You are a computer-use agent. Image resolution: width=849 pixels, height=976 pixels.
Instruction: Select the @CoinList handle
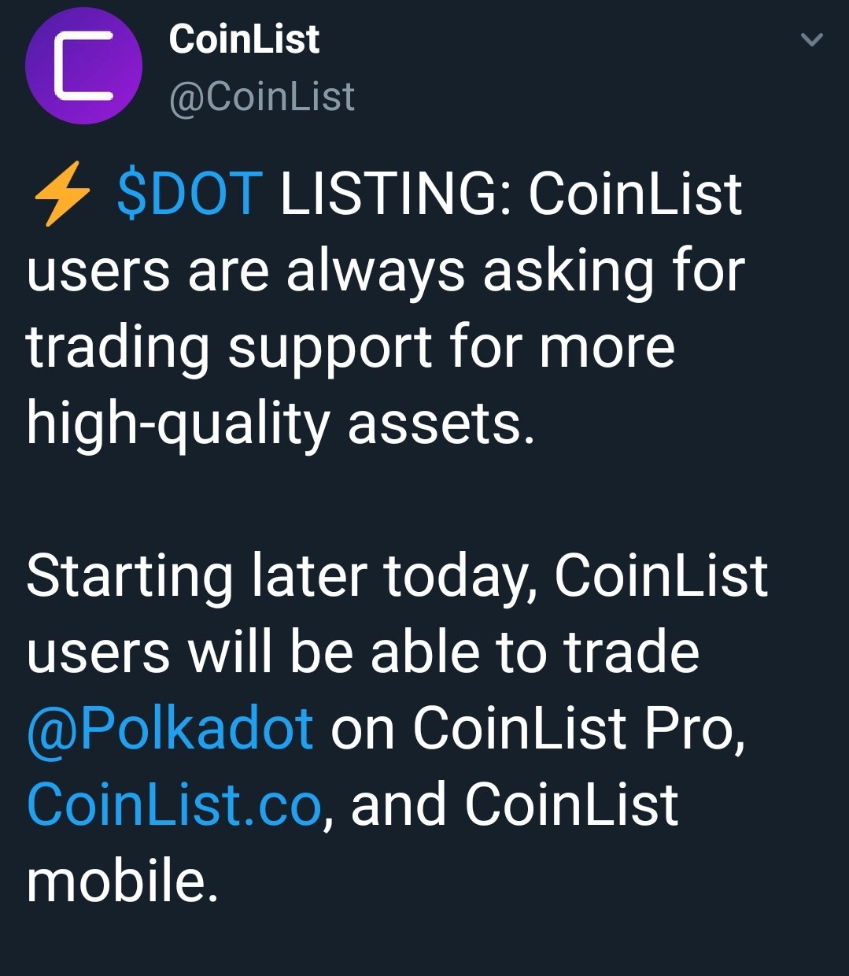[262, 97]
